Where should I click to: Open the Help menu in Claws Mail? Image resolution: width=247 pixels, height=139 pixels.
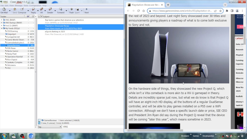(x=44, y=5)
